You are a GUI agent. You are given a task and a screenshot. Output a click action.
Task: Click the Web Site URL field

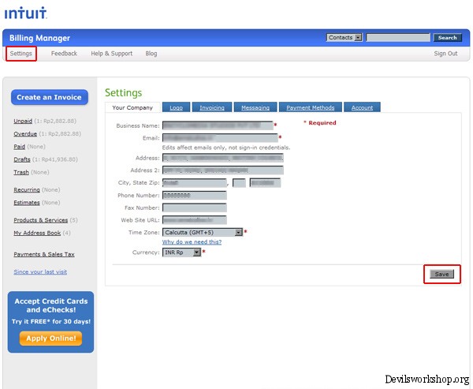(195, 220)
